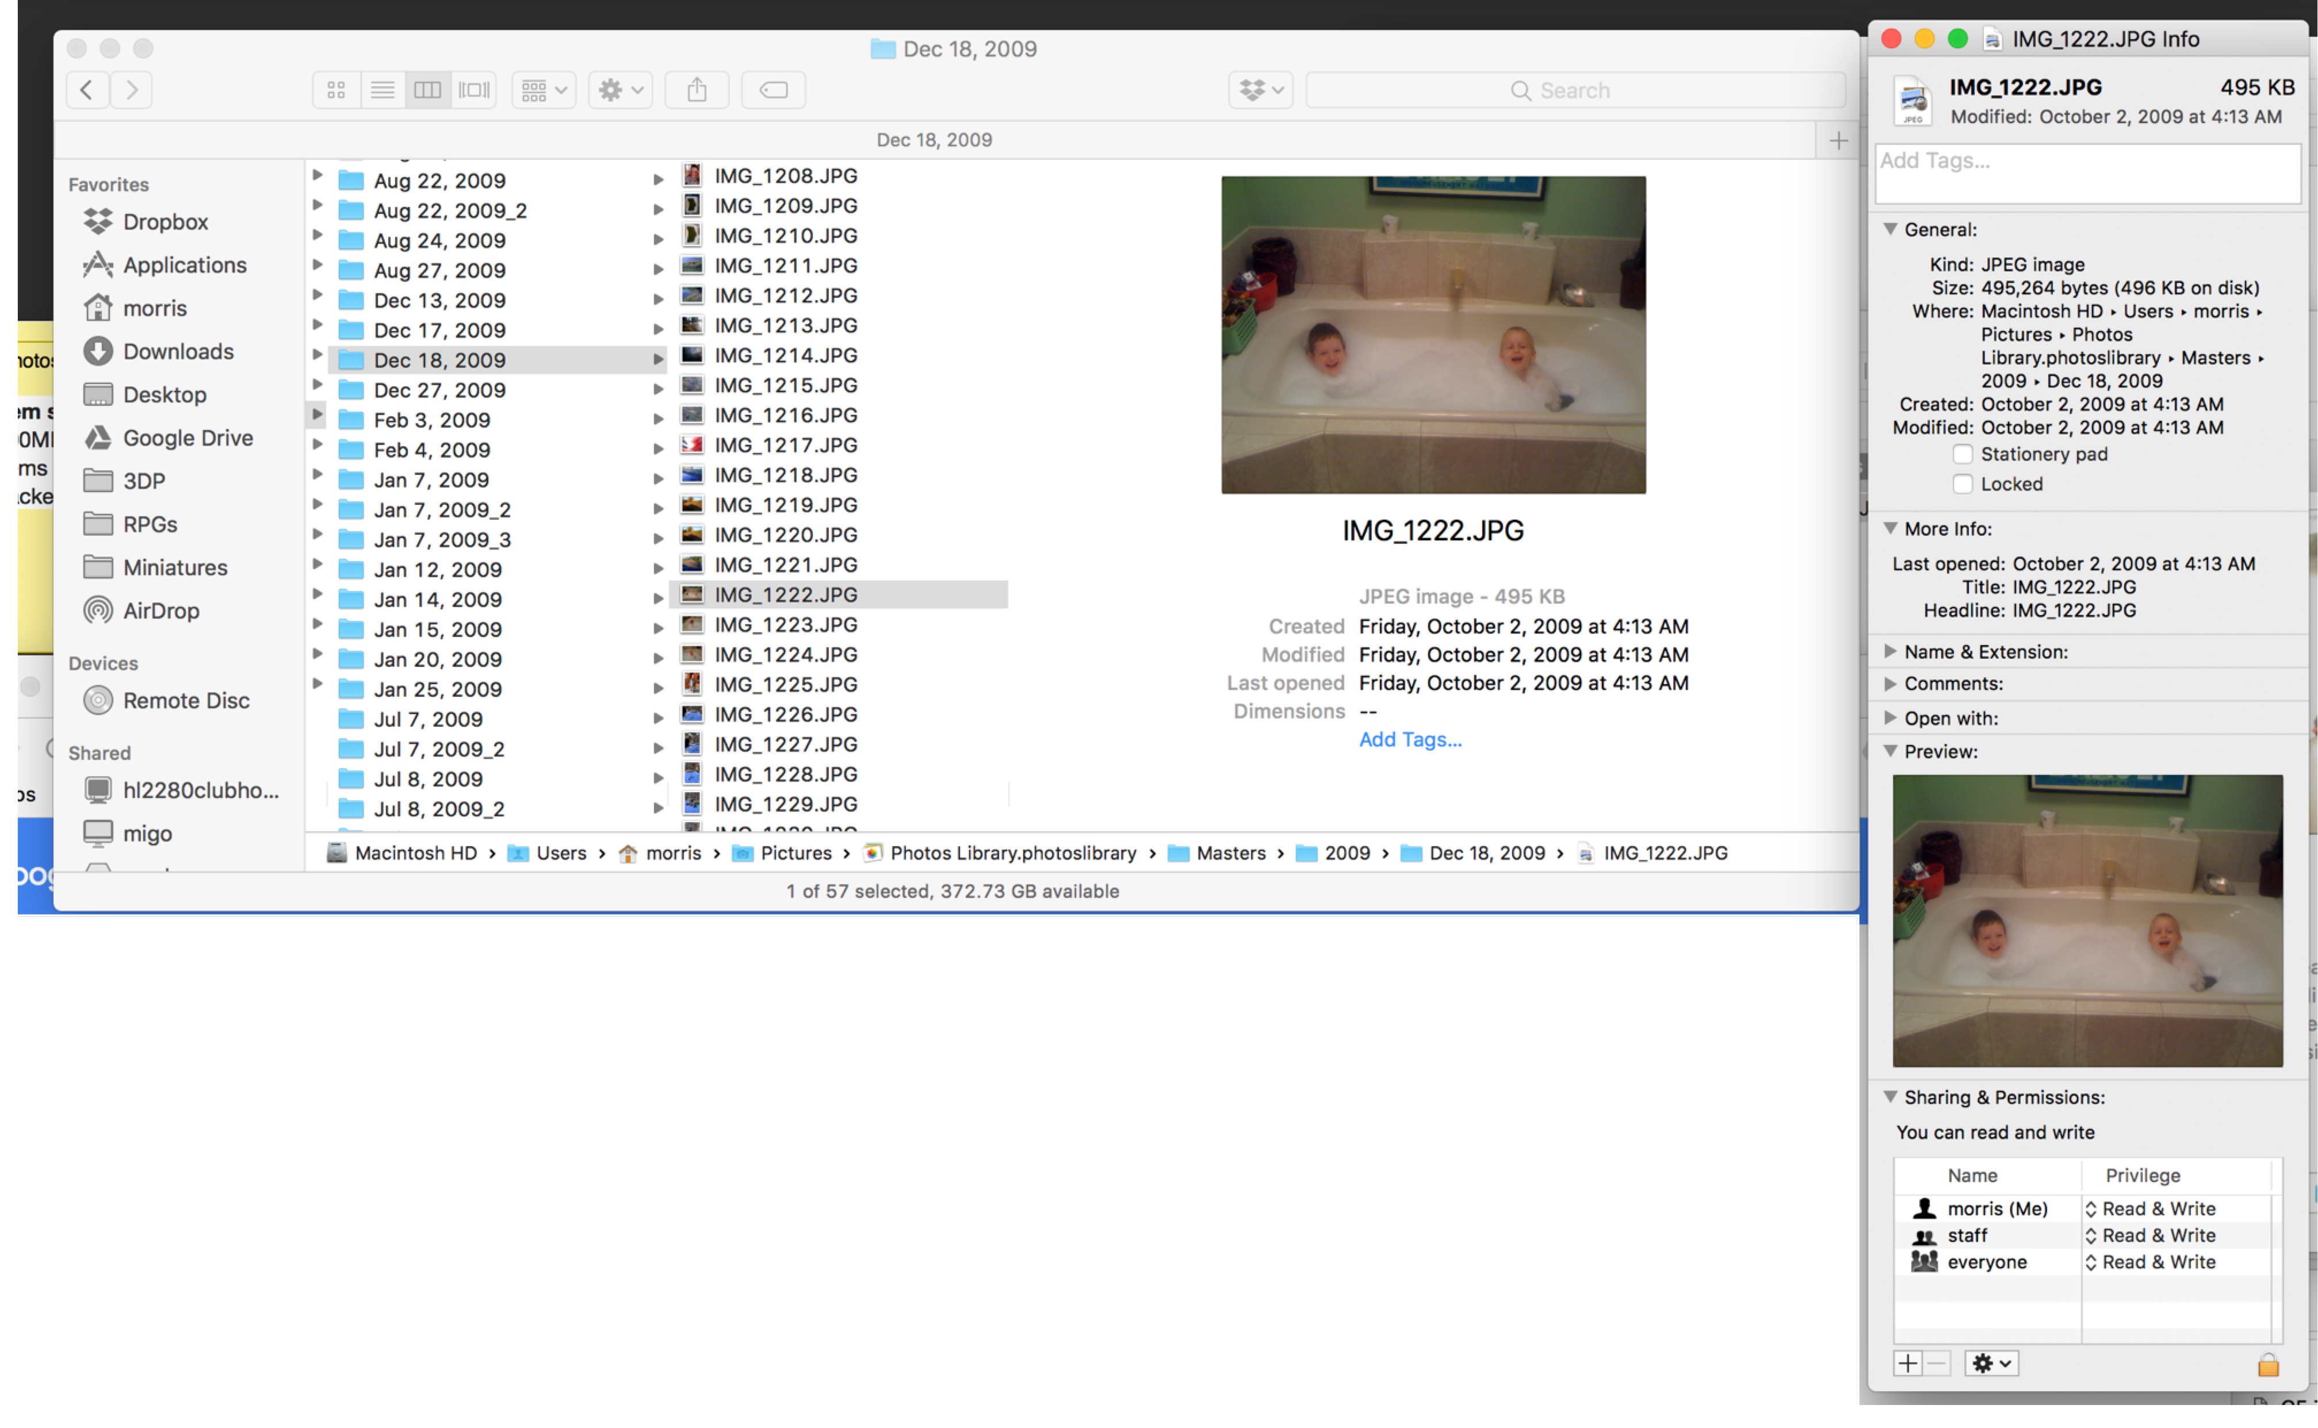Open the Dropbox toolbar dropdown
2318x1428 pixels.
click(x=1261, y=90)
